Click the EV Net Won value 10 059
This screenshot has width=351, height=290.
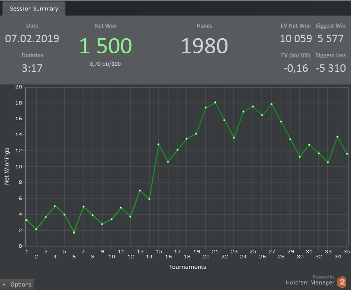click(x=296, y=39)
